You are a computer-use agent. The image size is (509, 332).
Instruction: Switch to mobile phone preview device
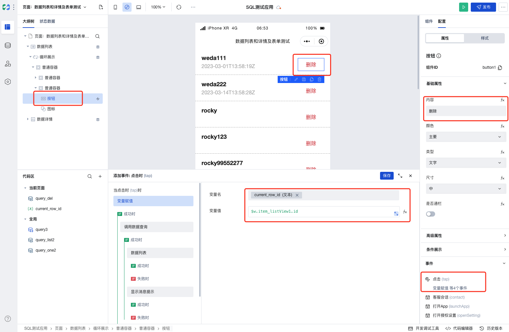pos(115,7)
